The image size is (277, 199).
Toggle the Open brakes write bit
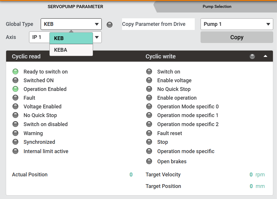149,161
